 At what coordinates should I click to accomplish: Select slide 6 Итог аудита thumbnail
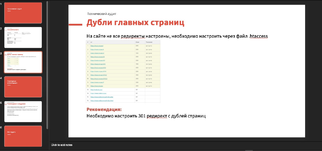click(x=23, y=136)
